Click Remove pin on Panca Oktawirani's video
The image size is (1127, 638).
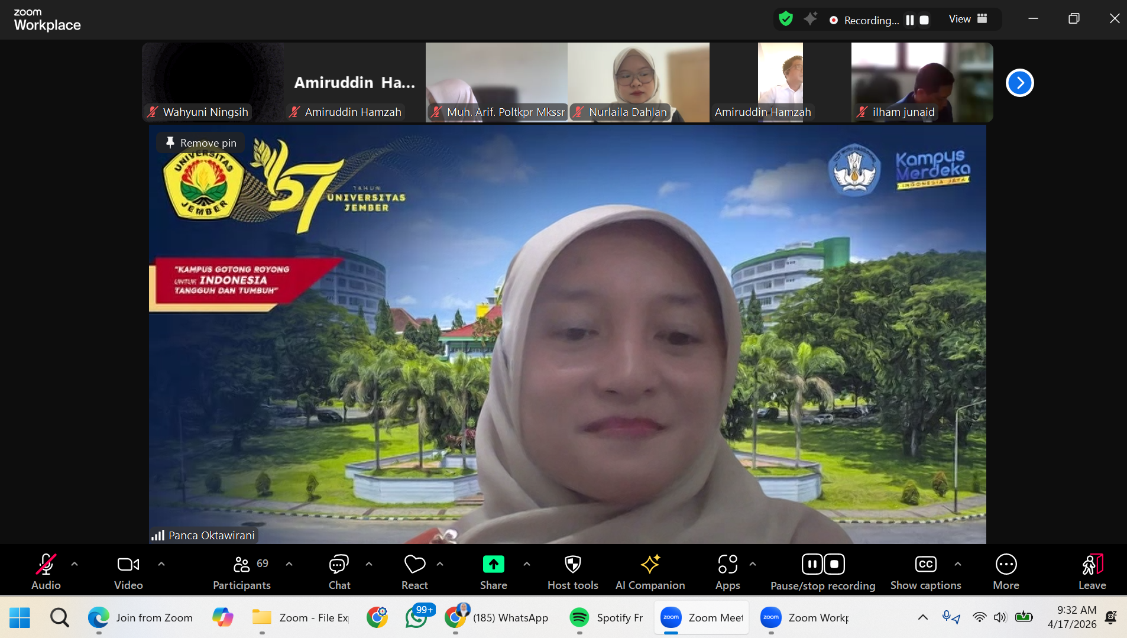coord(199,143)
